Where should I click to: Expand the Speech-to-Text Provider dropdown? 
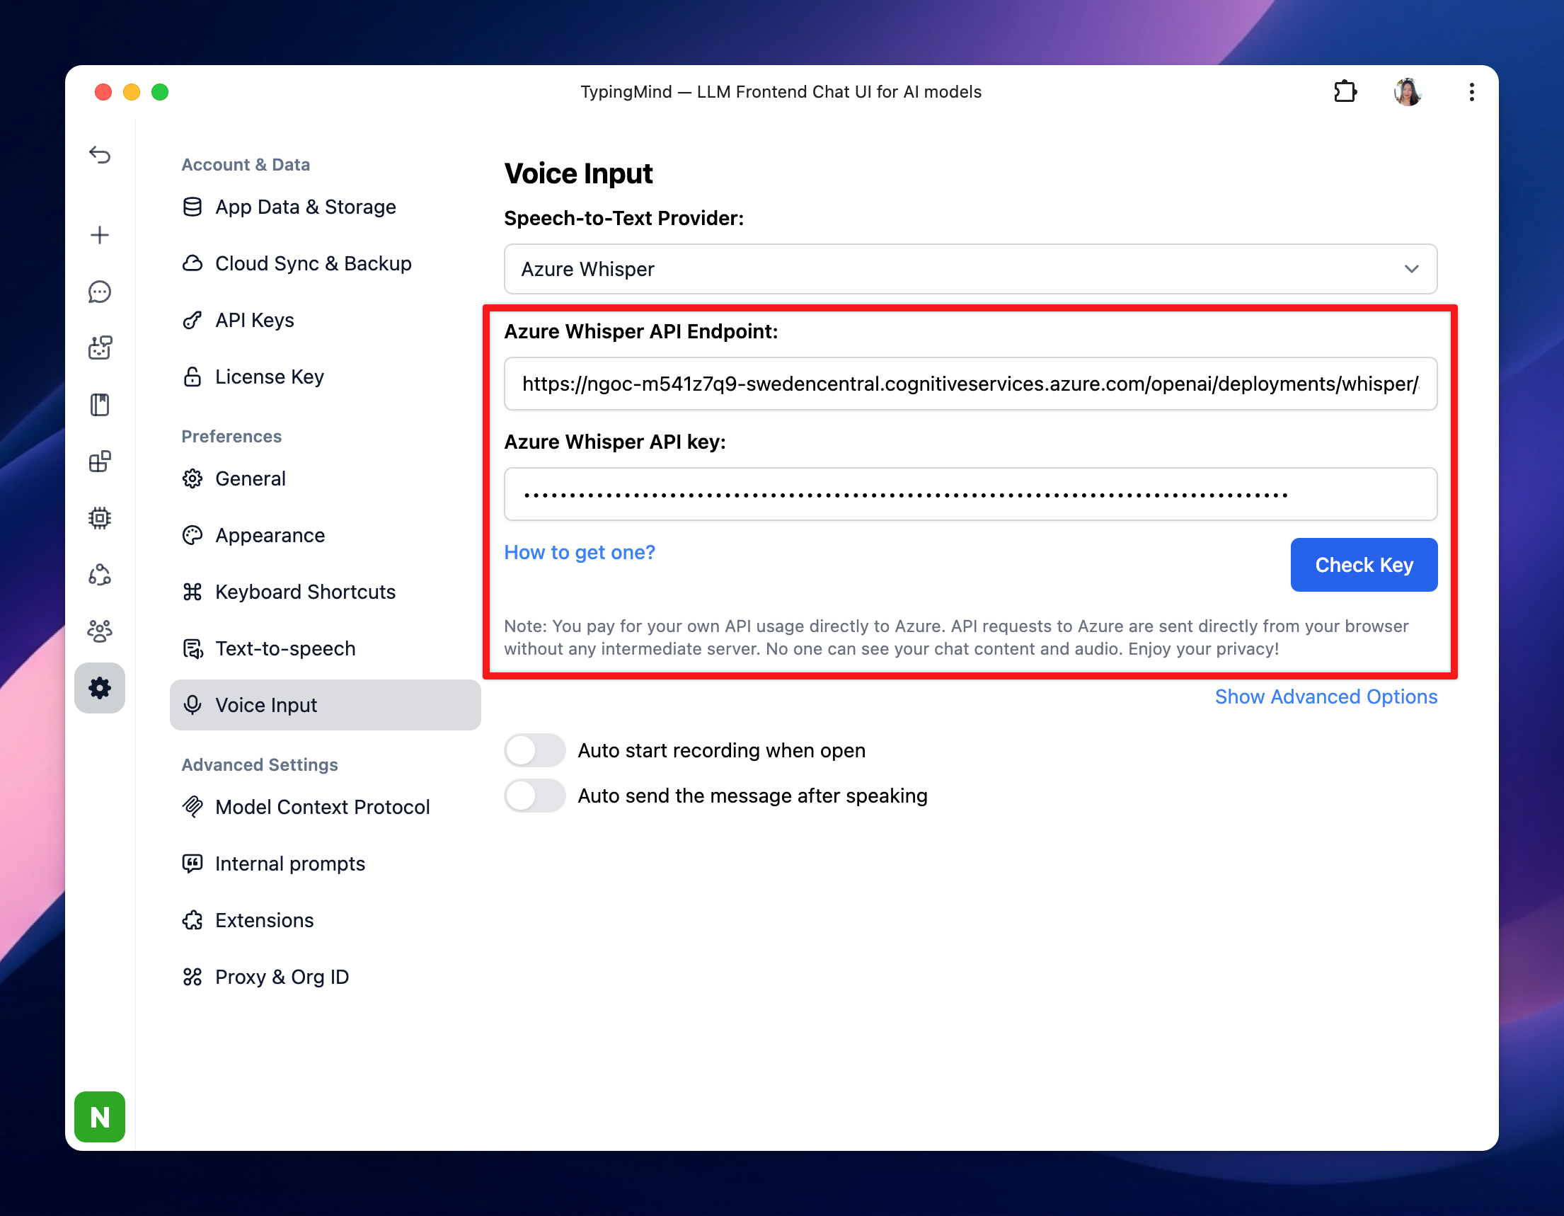click(970, 269)
